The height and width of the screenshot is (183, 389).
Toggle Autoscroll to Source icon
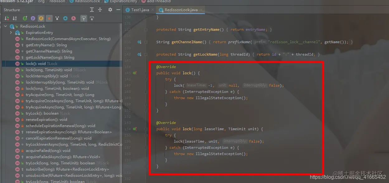point(83,18)
